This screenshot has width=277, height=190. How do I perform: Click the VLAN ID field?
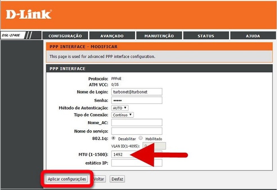click(x=154, y=146)
